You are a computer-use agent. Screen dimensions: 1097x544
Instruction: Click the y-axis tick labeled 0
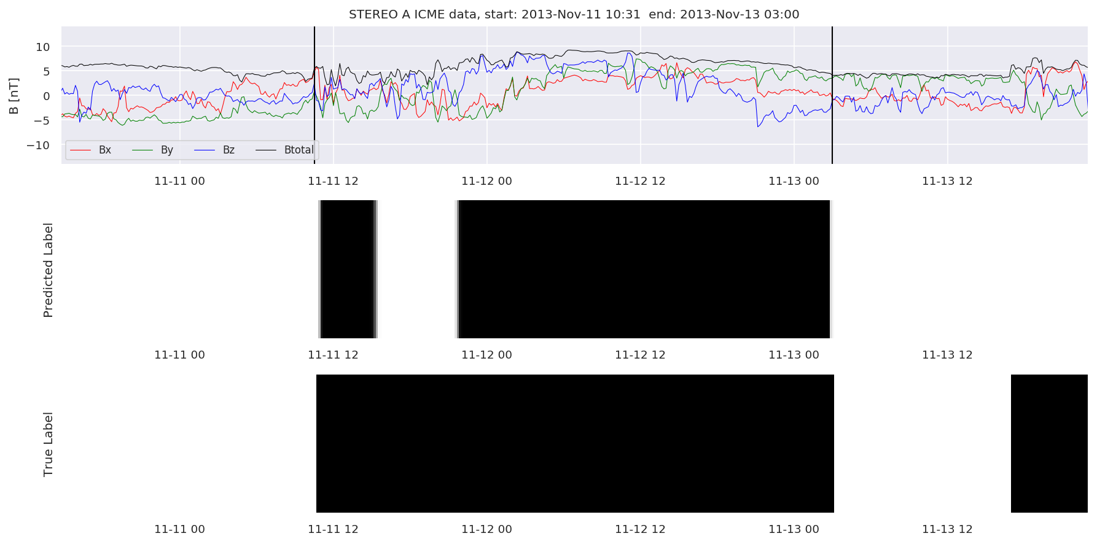coord(47,96)
